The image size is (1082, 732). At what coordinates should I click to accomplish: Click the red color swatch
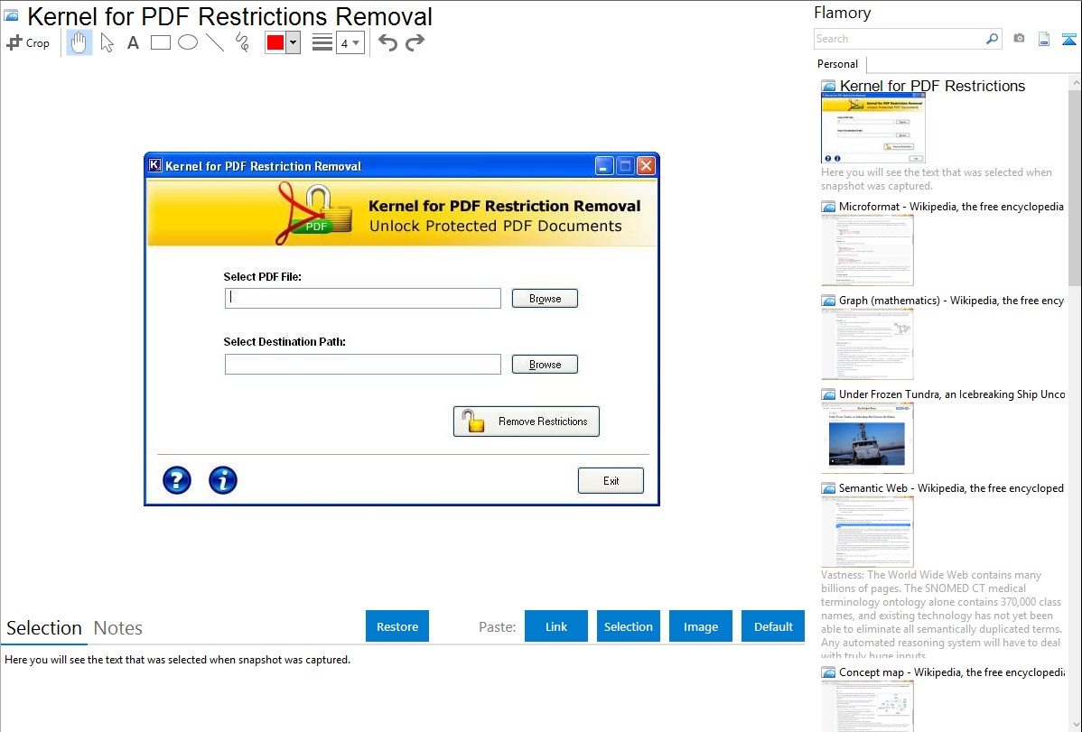click(275, 42)
